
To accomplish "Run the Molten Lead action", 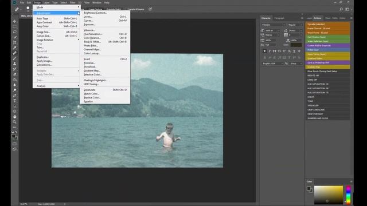I will (x=327, y=50).
